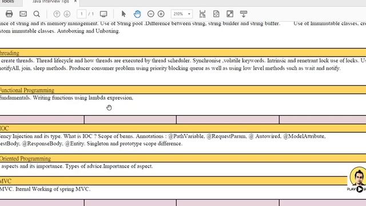Click the 'Oriented Programming' heading
The image size is (366, 206).
click(25, 159)
